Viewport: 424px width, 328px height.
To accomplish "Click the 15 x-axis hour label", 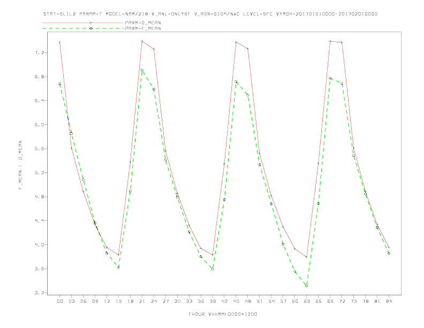I will point(118,301).
